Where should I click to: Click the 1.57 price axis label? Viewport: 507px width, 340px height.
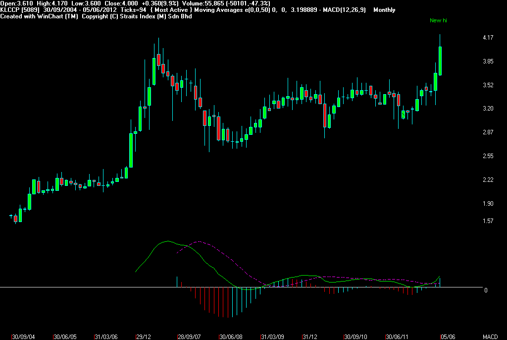pos(488,221)
